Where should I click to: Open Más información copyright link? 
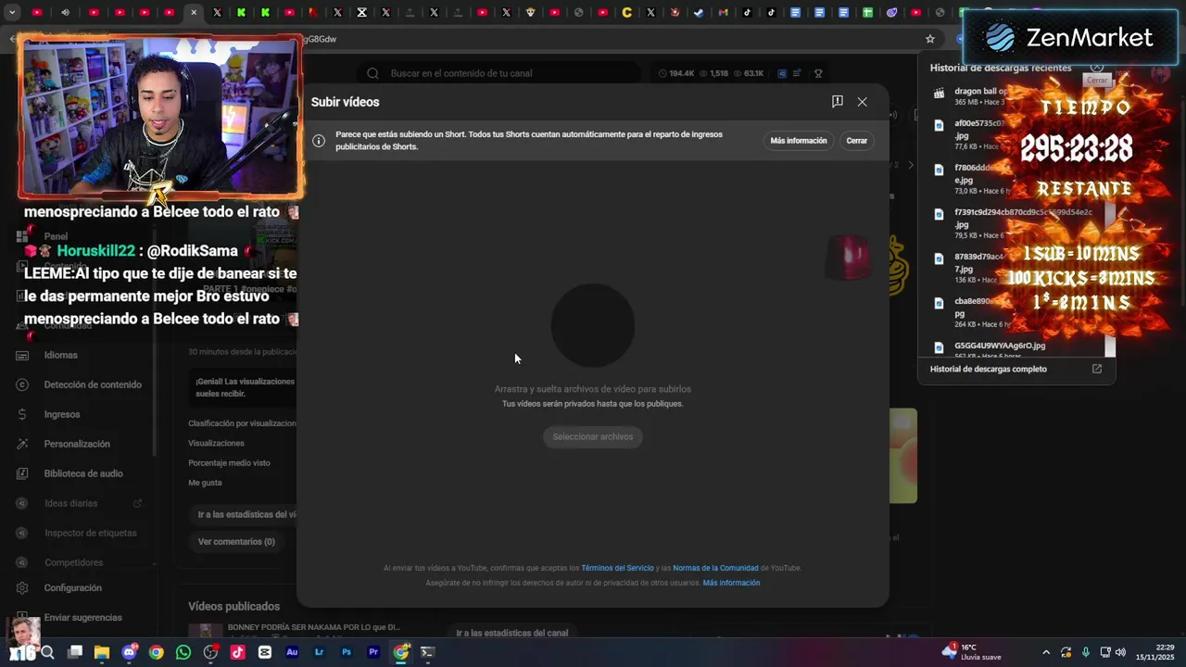pos(731,583)
